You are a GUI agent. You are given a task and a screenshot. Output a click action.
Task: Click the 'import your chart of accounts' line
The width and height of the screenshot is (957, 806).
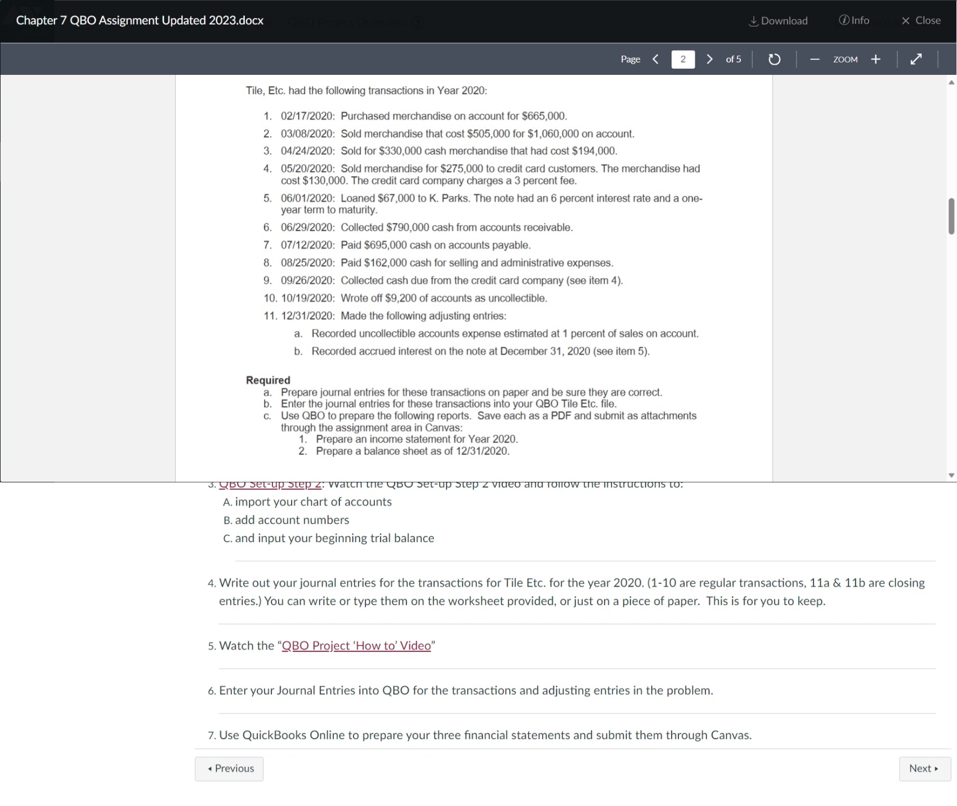click(x=313, y=502)
